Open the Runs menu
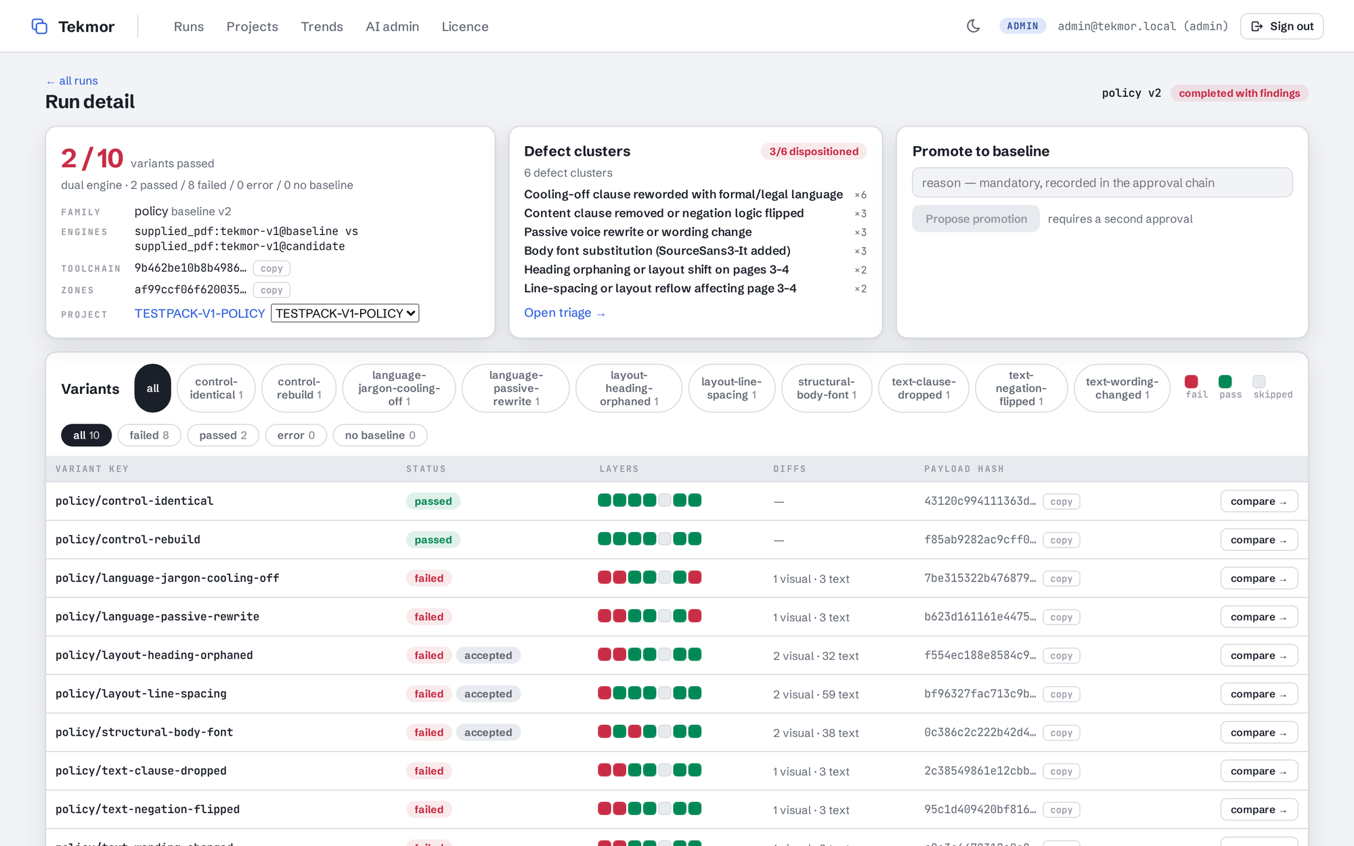The image size is (1354, 846). (189, 26)
